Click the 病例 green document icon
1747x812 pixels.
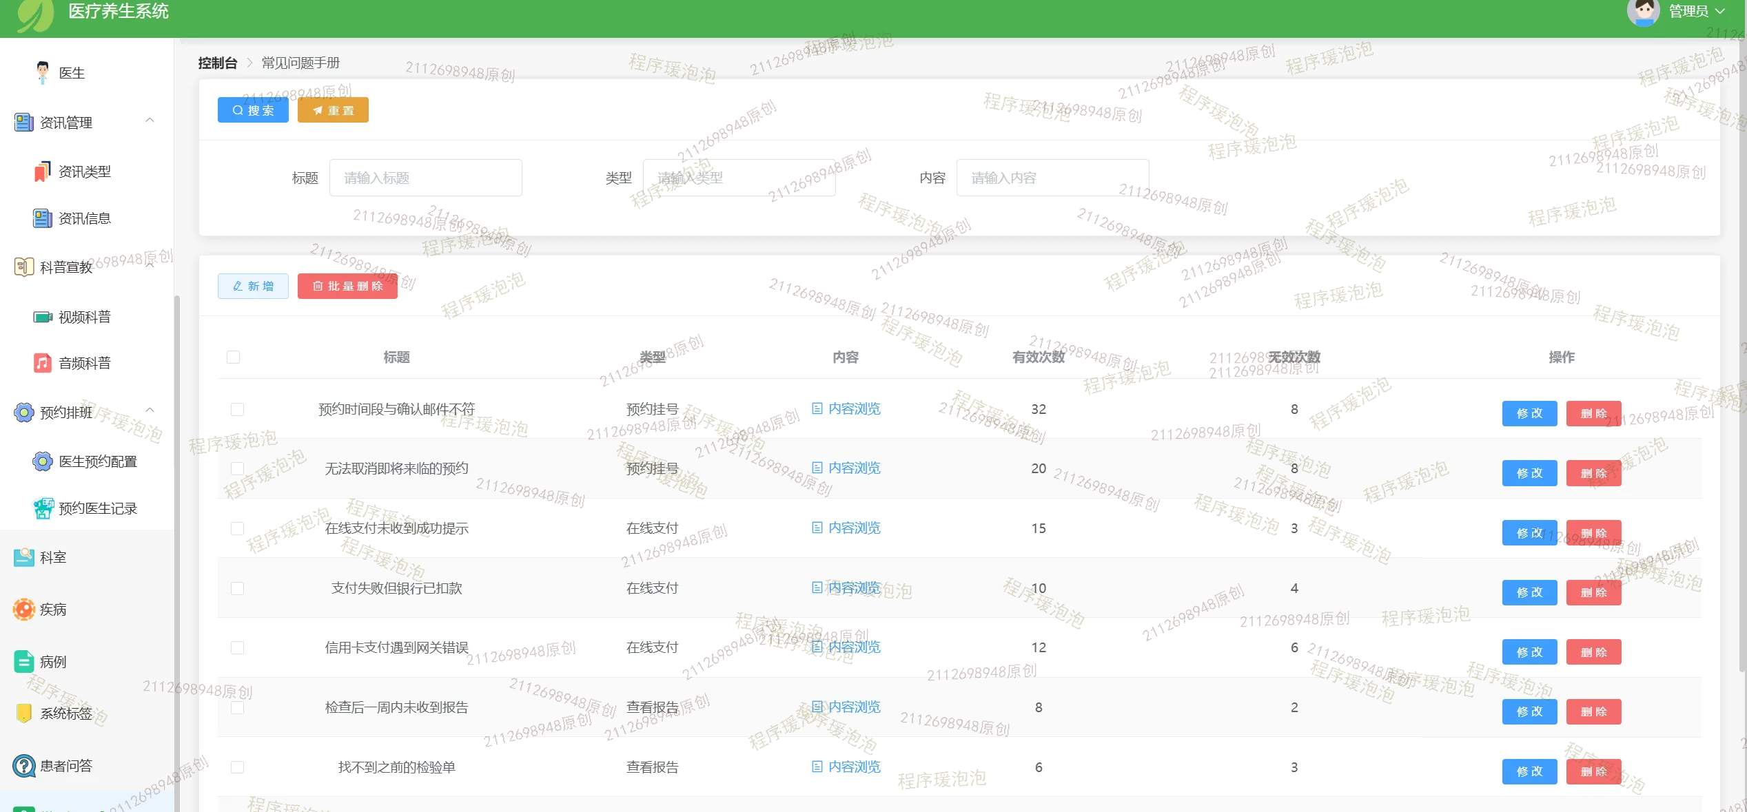pos(24,662)
